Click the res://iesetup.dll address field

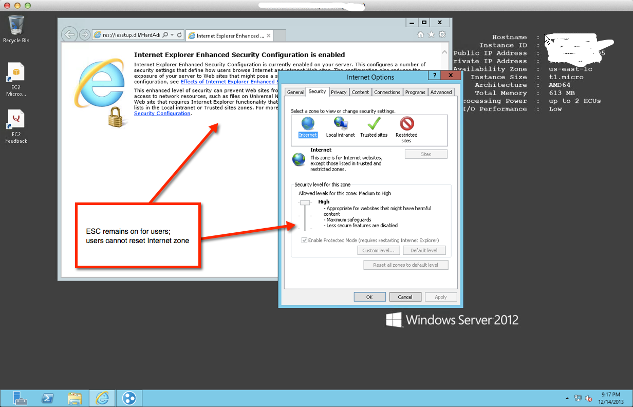(x=132, y=35)
